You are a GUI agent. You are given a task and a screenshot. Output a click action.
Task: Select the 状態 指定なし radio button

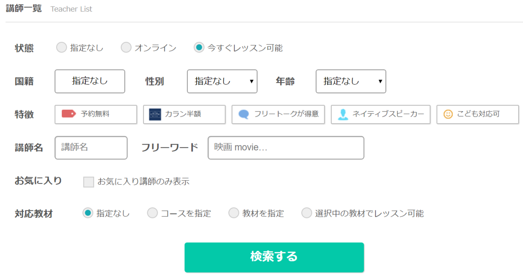tap(61, 47)
